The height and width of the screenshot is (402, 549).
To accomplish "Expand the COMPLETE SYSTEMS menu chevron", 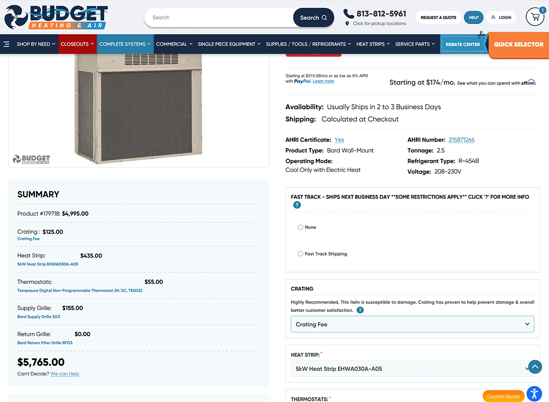I will (x=148, y=44).
